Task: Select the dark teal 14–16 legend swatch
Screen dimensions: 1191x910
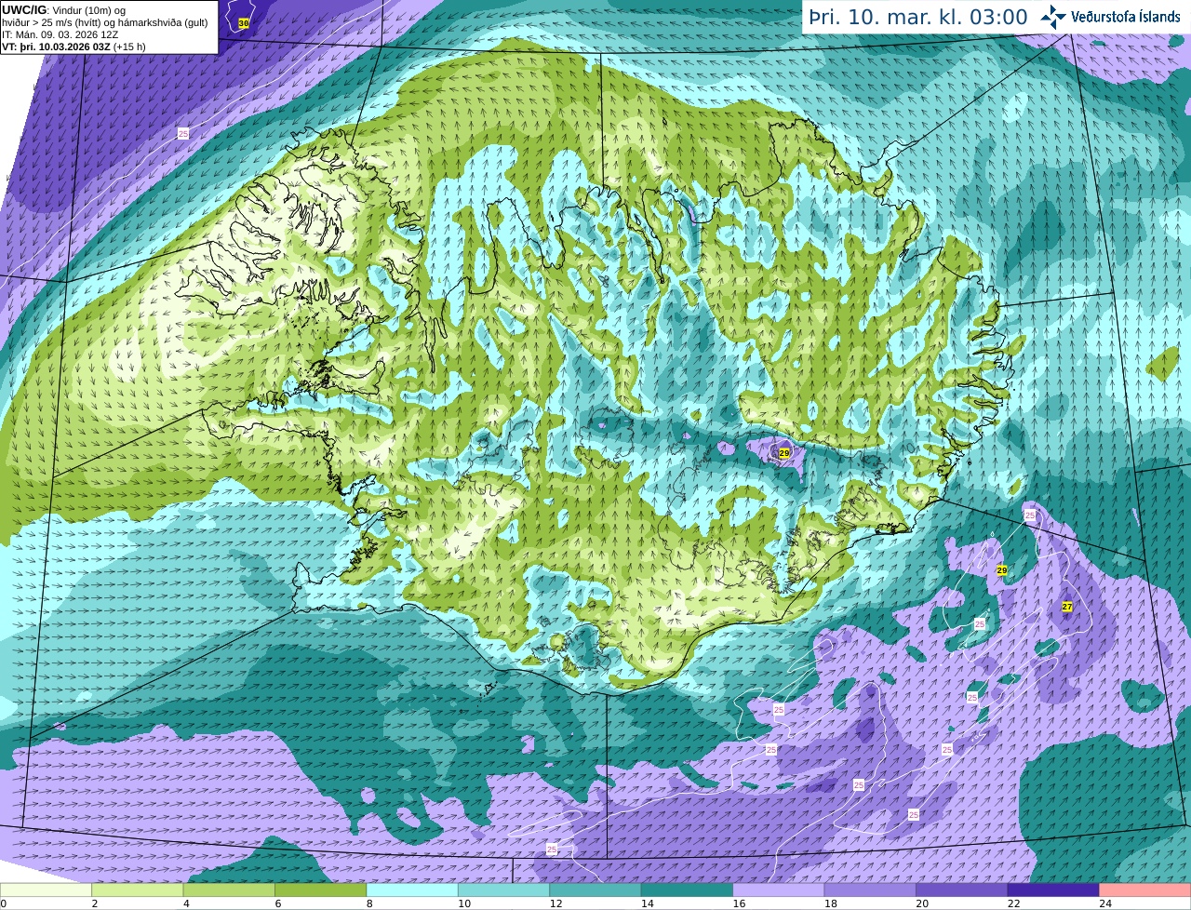Action: click(687, 890)
